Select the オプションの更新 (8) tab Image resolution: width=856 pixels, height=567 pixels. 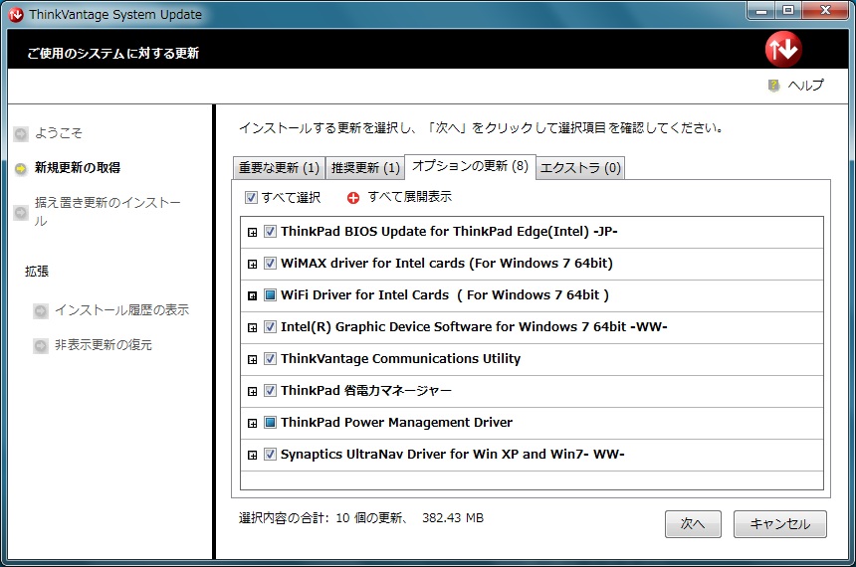tap(470, 166)
